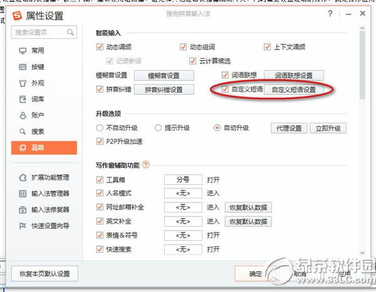Open 扩展功能管理 link
Image resolution: width=376 pixels, height=292 pixels.
pos(50,178)
